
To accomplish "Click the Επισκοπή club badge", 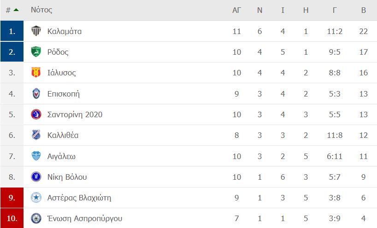I will pyautogui.click(x=36, y=93).
